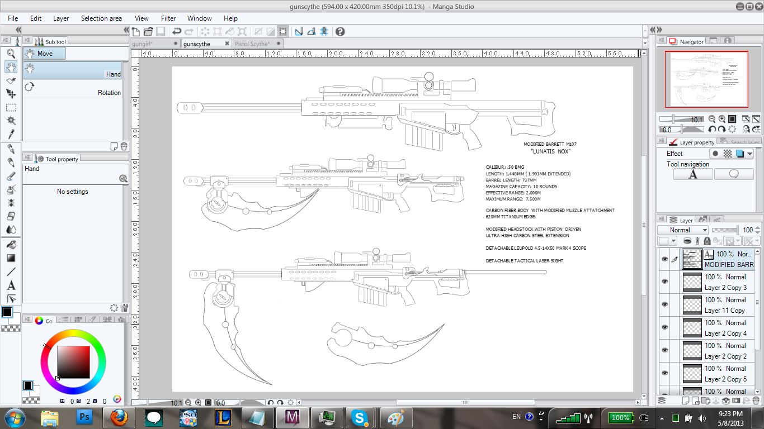Hide the Layer 2 Copy 2 layer
This screenshot has width=764, height=429.
[664, 351]
